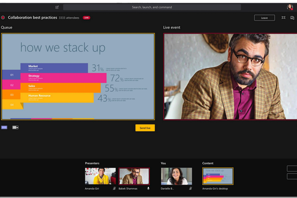
Task: Unmute Amanda Giri's microphone
Action: click(x=114, y=188)
